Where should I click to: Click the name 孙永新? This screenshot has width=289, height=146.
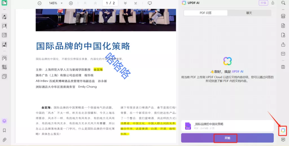(x=102, y=81)
